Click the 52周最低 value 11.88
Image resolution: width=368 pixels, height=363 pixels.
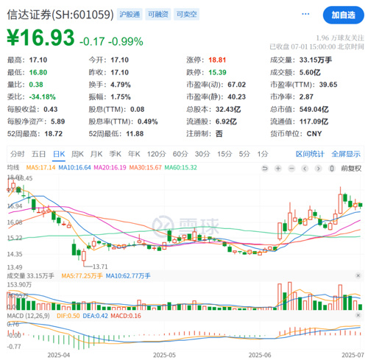coord(135,134)
